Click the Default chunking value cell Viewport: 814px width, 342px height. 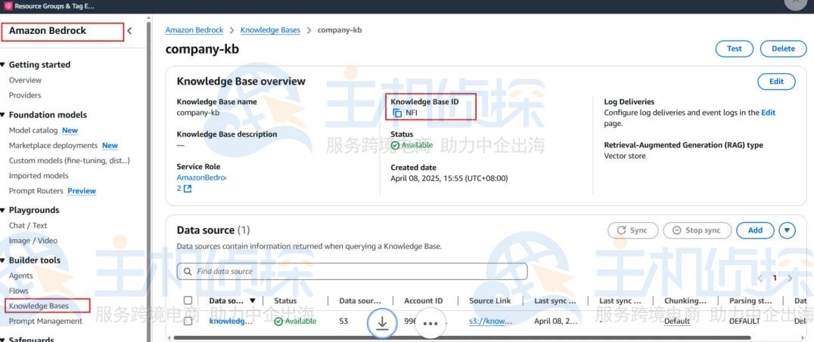pyautogui.click(x=677, y=322)
